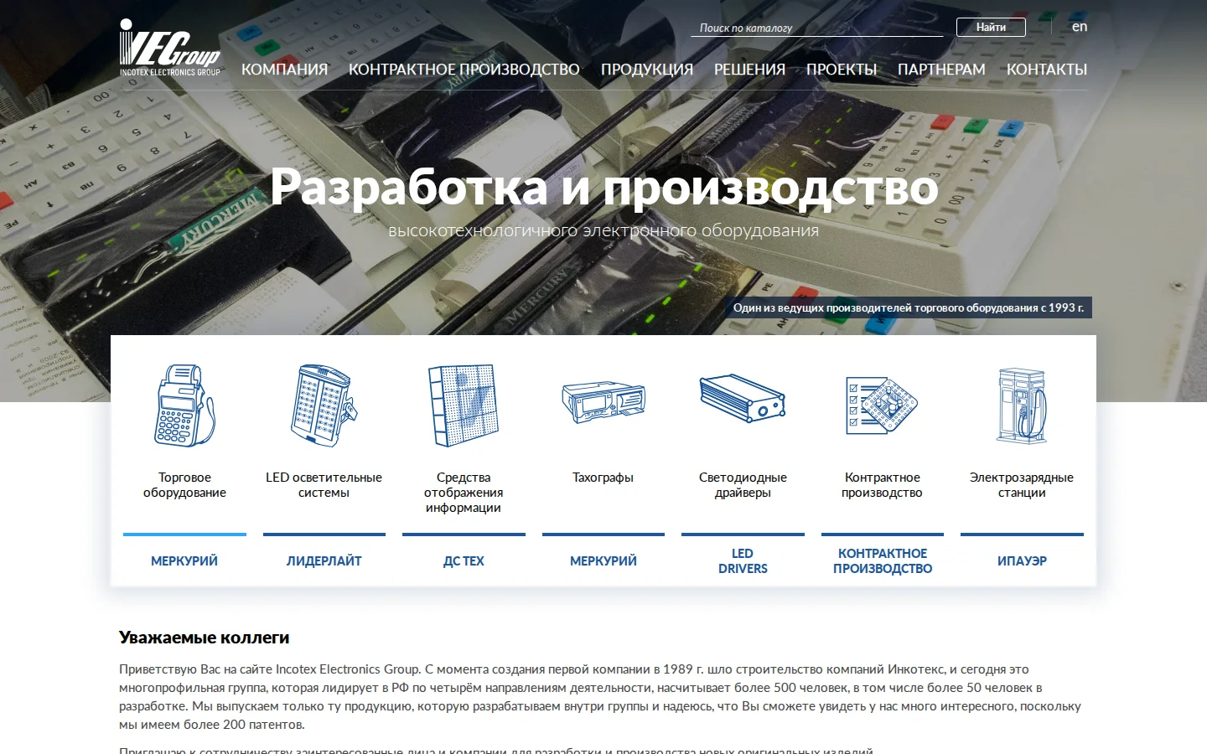Image resolution: width=1207 pixels, height=754 pixels.
Task: Open the ПРОЕКТЫ menu item
Action: tap(842, 70)
